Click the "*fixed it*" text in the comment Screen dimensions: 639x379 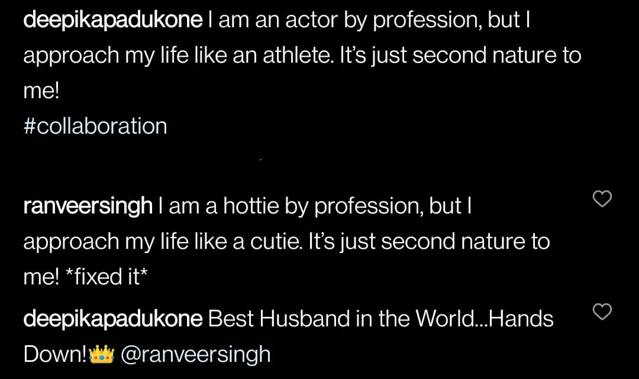[x=104, y=277]
